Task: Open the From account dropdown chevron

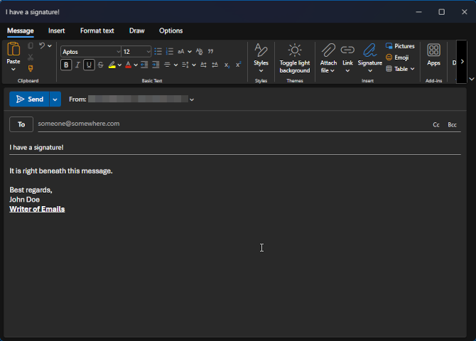Action: pos(192,99)
